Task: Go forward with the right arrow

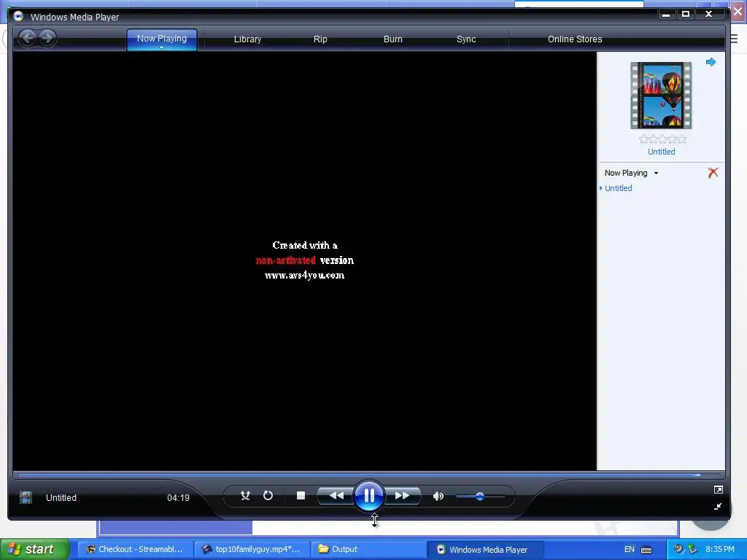Action: [x=47, y=38]
